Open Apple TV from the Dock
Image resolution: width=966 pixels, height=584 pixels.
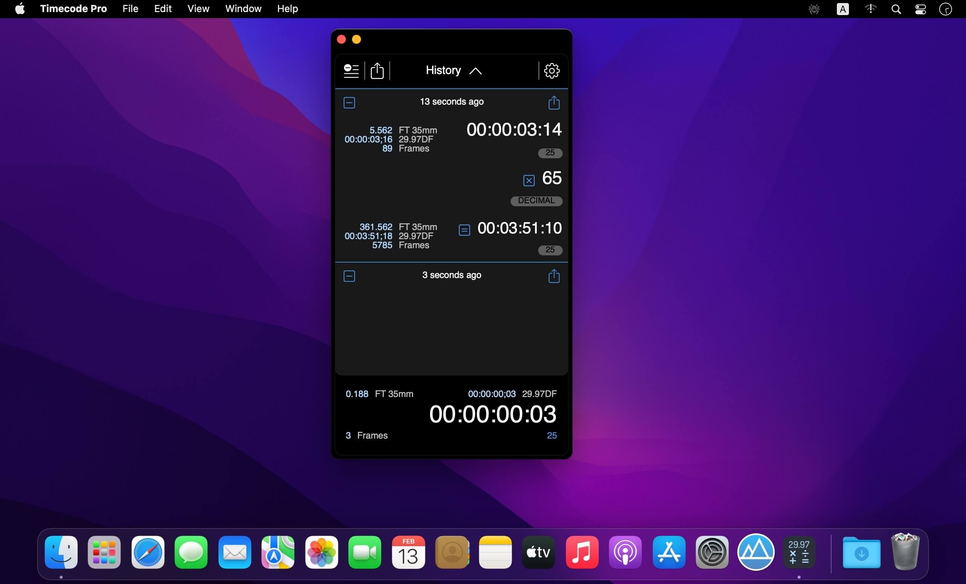(x=538, y=552)
